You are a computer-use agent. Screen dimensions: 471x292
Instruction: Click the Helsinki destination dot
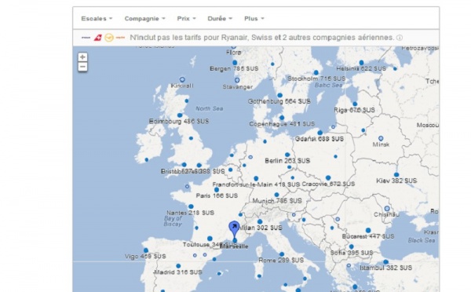pos(361,63)
